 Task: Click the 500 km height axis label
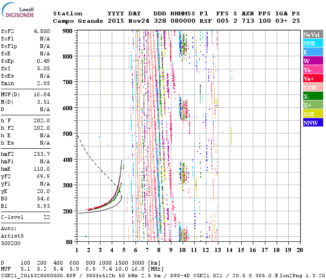(x=68, y=134)
